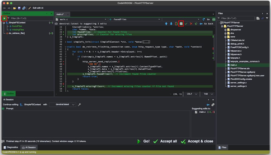Open the editor tab list dropdown arrow
The width and height of the screenshot is (271, 155).
tap(213, 14)
